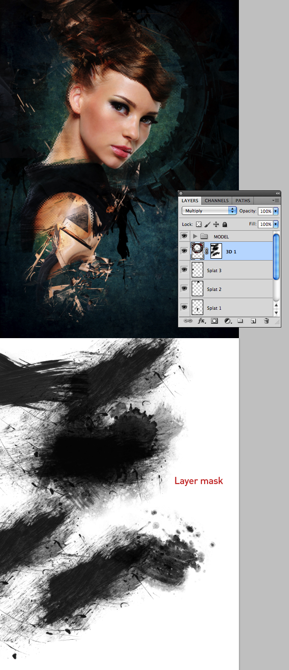Open the Multiply blend mode dropdown
This screenshot has height=670, width=289.
tap(209, 211)
